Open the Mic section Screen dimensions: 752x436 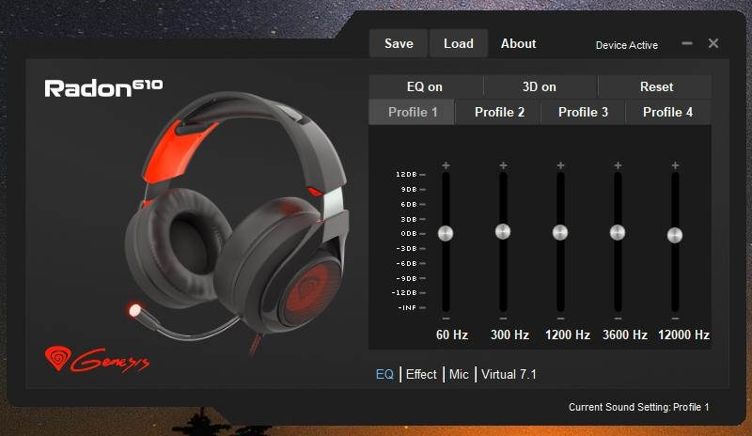click(x=459, y=374)
